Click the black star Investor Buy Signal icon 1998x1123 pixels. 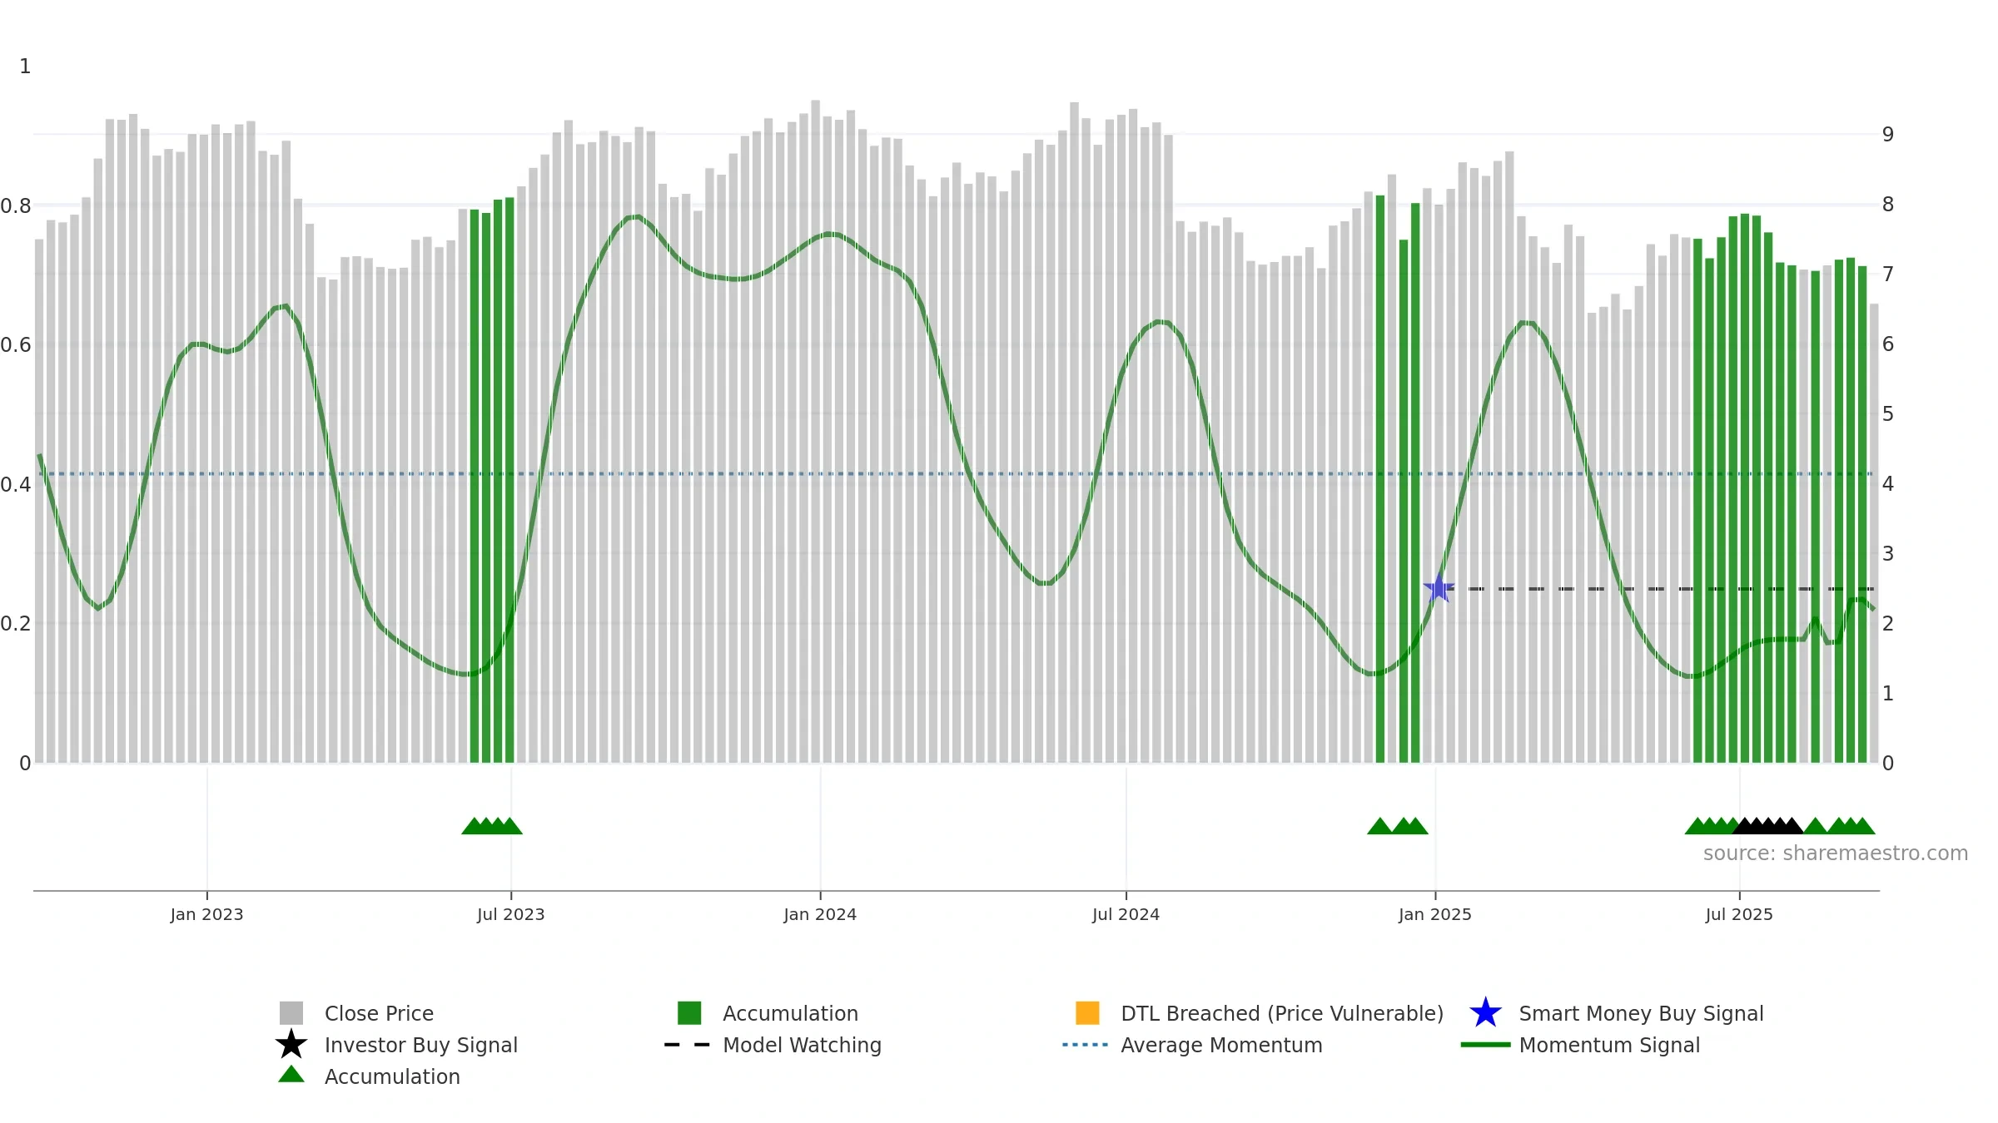(x=291, y=1045)
